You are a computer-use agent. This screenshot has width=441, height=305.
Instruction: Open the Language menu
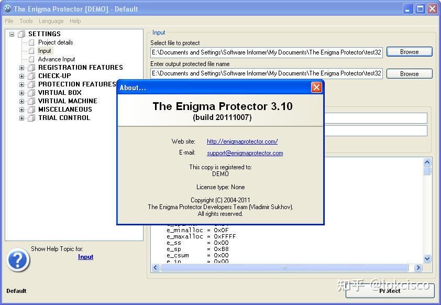pyautogui.click(x=51, y=21)
